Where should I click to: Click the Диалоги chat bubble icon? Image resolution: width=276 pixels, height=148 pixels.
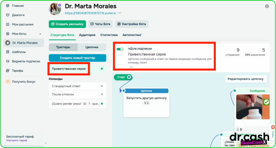(8, 15)
